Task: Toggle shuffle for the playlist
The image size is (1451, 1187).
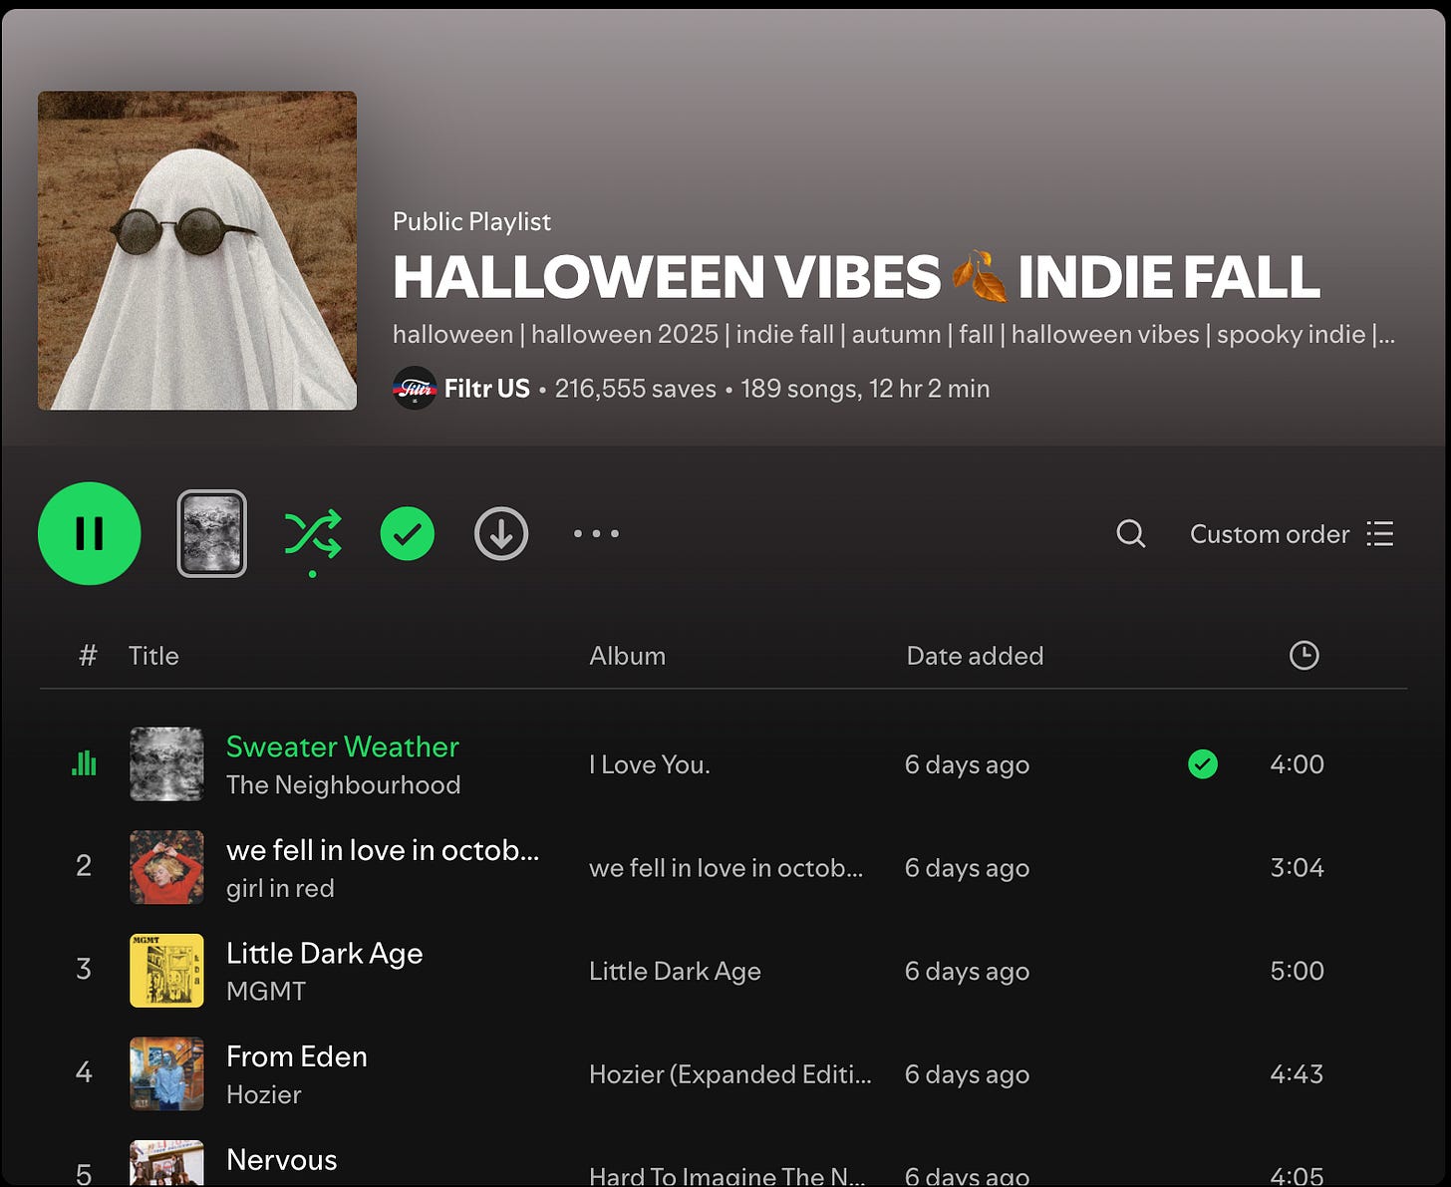Action: coord(313,534)
